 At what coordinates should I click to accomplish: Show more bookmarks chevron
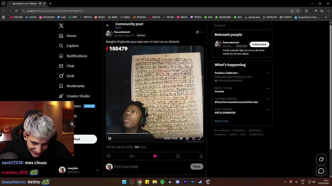(326, 17)
